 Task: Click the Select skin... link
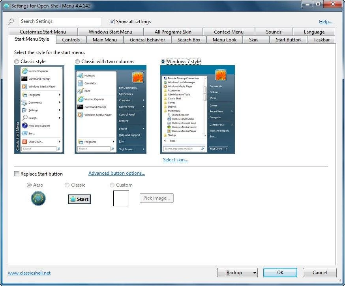(x=176, y=160)
